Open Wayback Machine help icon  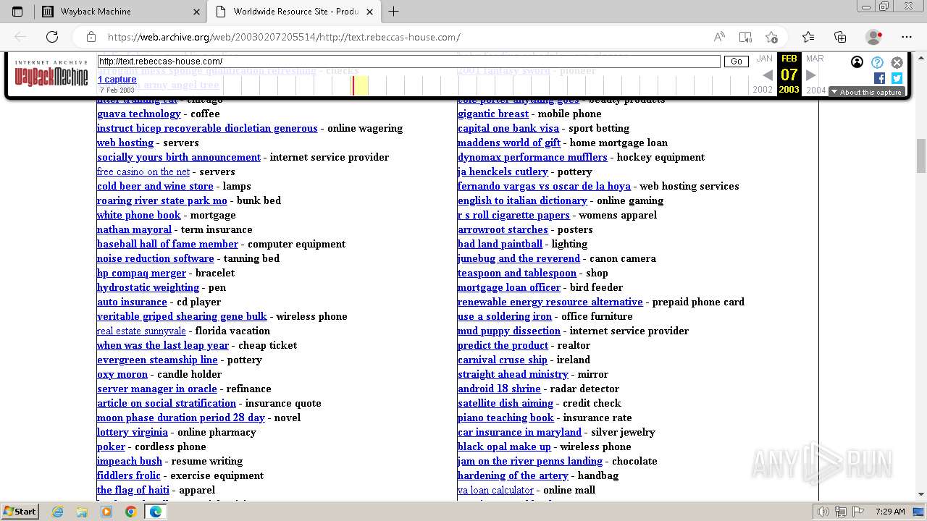click(x=877, y=62)
